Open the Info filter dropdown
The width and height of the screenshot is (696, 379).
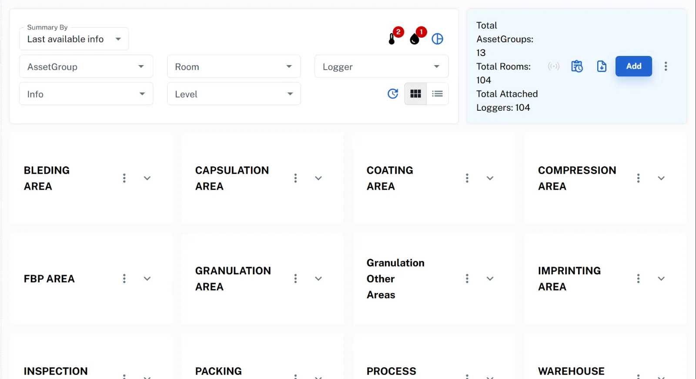click(86, 94)
